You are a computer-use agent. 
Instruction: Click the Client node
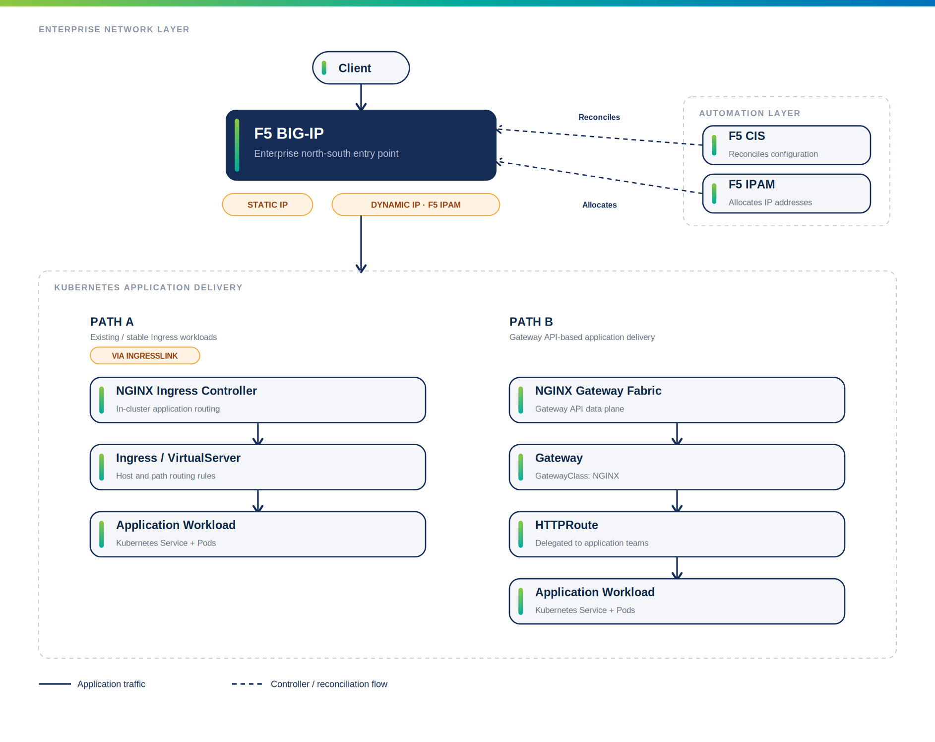tap(361, 68)
